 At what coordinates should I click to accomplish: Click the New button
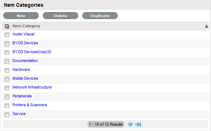[21, 16]
